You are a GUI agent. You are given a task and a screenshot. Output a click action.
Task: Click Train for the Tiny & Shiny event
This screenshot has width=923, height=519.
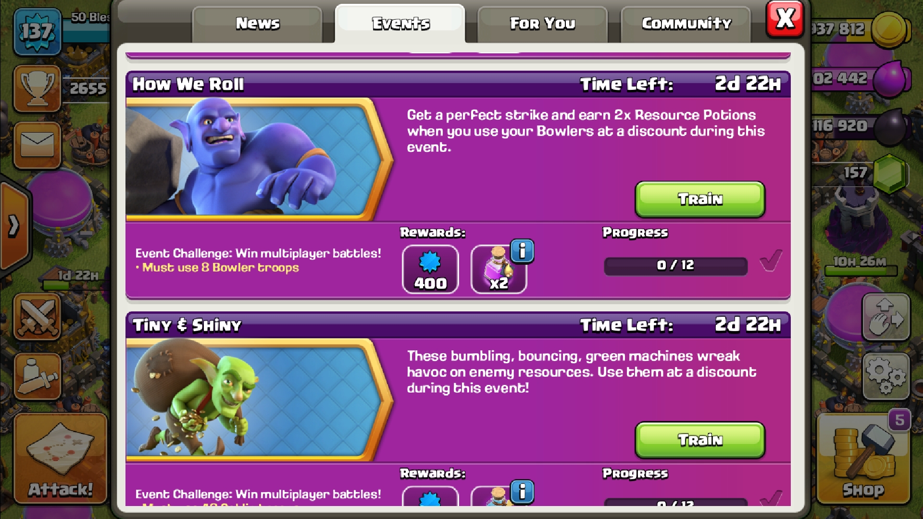[700, 440]
